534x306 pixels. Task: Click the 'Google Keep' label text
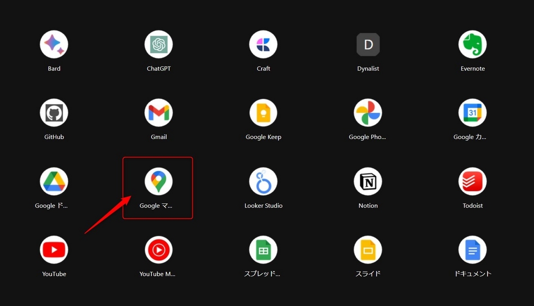263,137
